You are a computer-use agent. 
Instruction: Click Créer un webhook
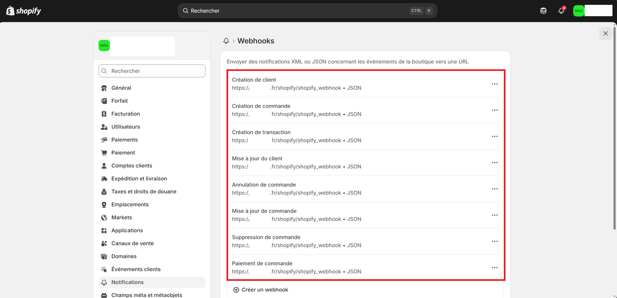click(x=264, y=290)
